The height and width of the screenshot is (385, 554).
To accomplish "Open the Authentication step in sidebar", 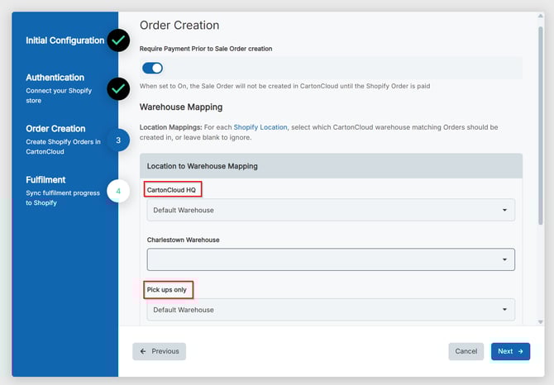I will coord(55,78).
